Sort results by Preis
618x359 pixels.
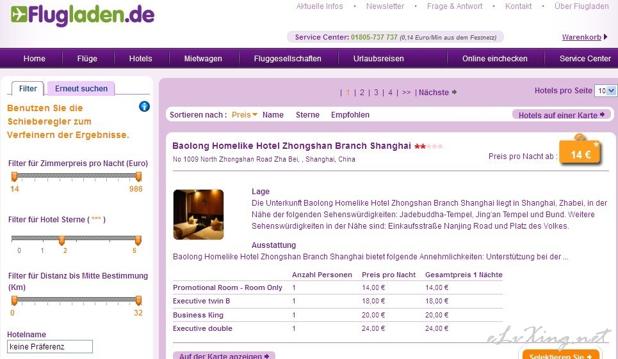pyautogui.click(x=245, y=115)
